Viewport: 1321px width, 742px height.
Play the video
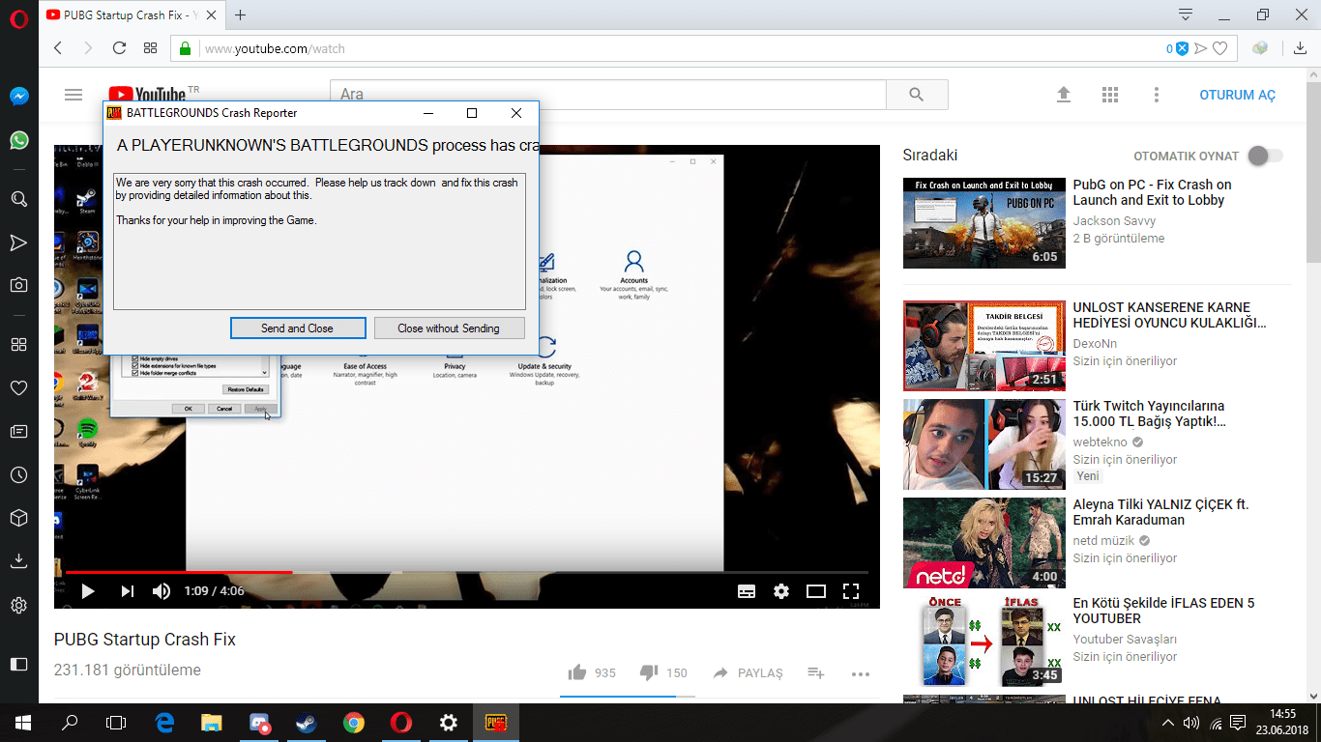88,591
